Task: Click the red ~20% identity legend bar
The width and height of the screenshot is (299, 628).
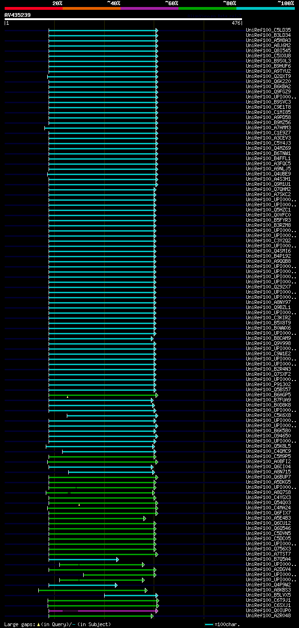Action: pos(34,8)
